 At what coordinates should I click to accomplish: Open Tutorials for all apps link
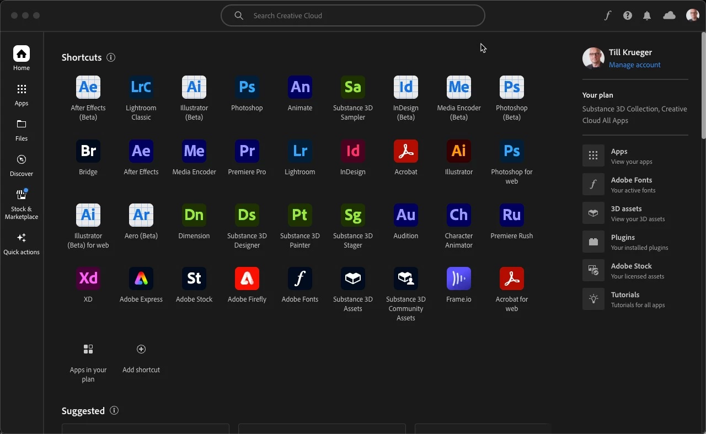[635, 299]
